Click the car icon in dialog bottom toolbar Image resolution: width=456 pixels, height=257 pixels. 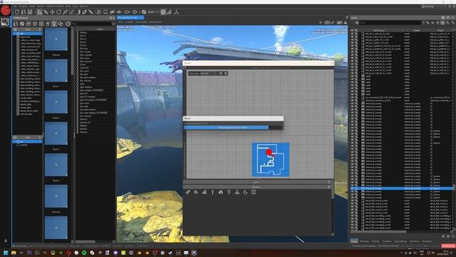click(x=221, y=192)
